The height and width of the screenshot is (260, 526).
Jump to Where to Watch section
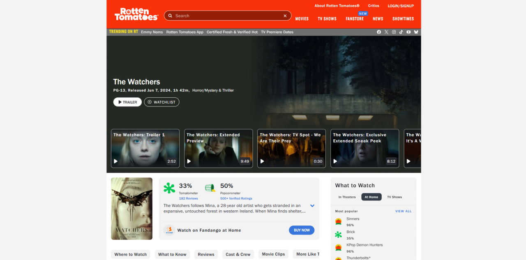(131, 254)
